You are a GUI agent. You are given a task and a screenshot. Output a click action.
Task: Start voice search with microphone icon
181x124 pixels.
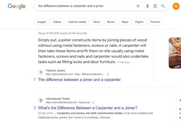tap(147, 6)
